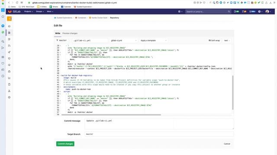Open the new item plus dropdown
277x155 pixels.
180,12
